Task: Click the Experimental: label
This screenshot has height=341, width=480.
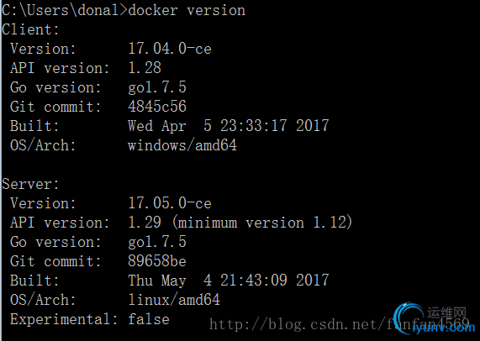Action: (64, 320)
